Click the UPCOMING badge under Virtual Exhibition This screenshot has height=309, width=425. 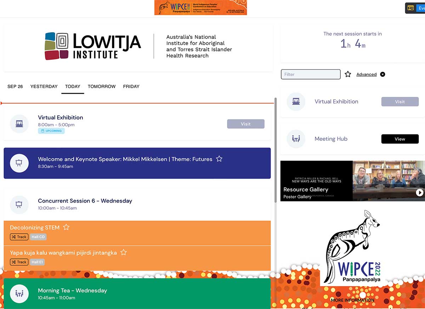(x=51, y=131)
